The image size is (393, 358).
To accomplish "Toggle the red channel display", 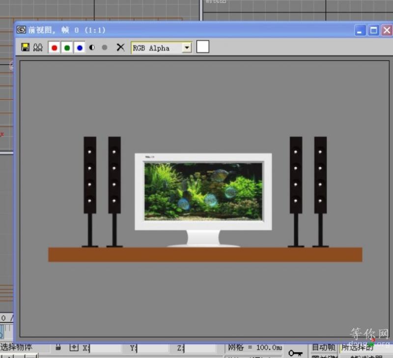I will (54, 48).
